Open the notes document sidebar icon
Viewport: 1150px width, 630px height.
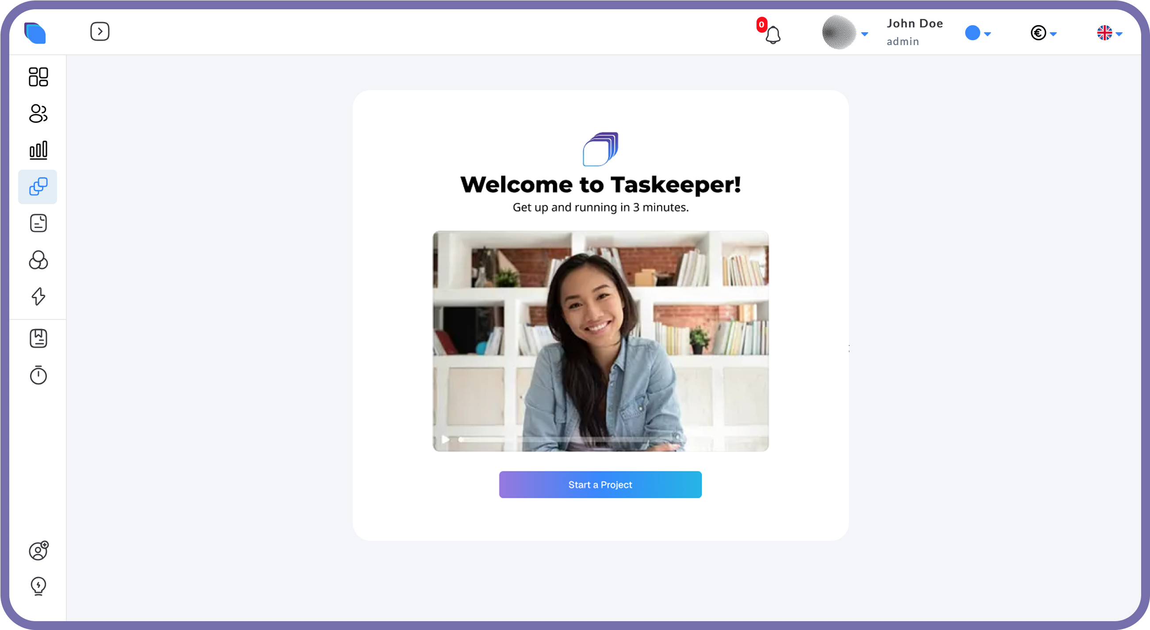(38, 223)
